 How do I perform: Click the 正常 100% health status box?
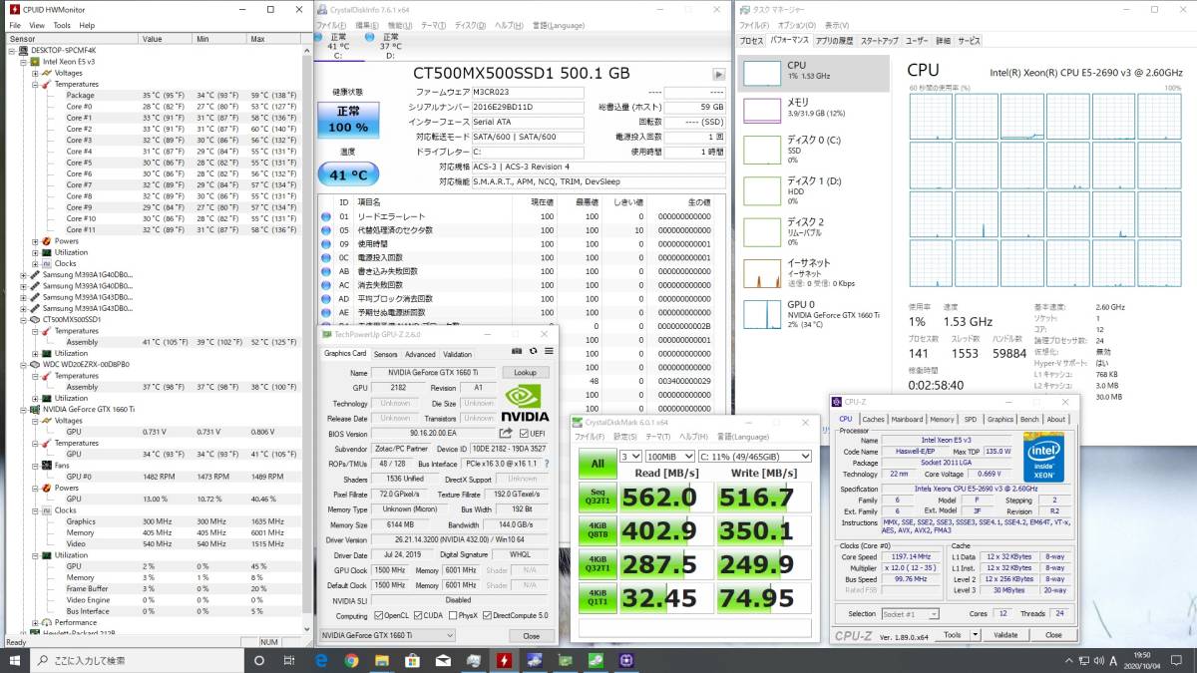pyautogui.click(x=347, y=120)
